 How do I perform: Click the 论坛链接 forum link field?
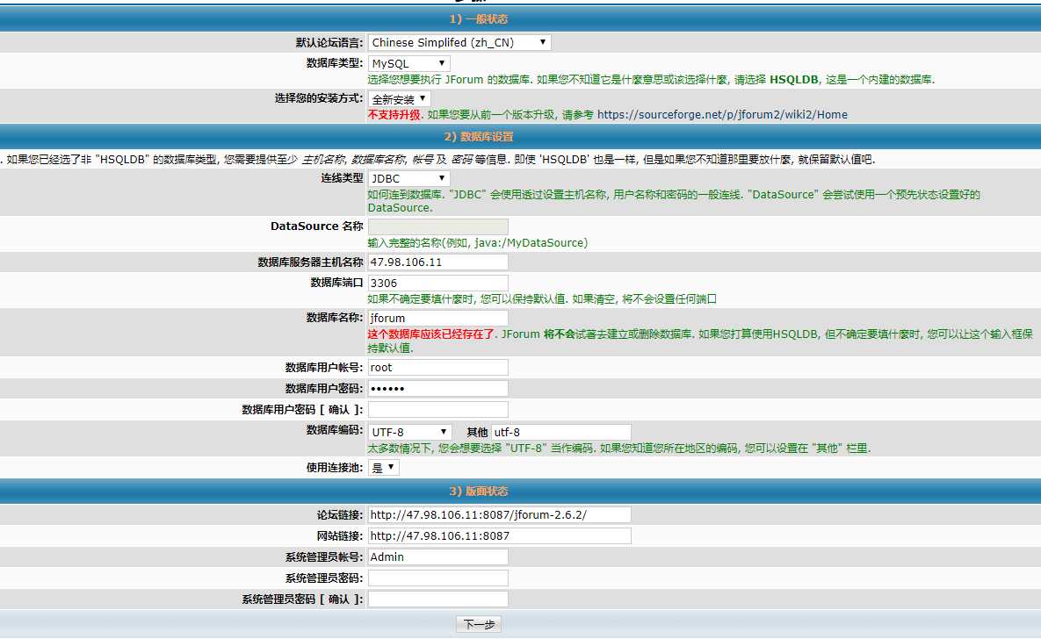[499, 514]
